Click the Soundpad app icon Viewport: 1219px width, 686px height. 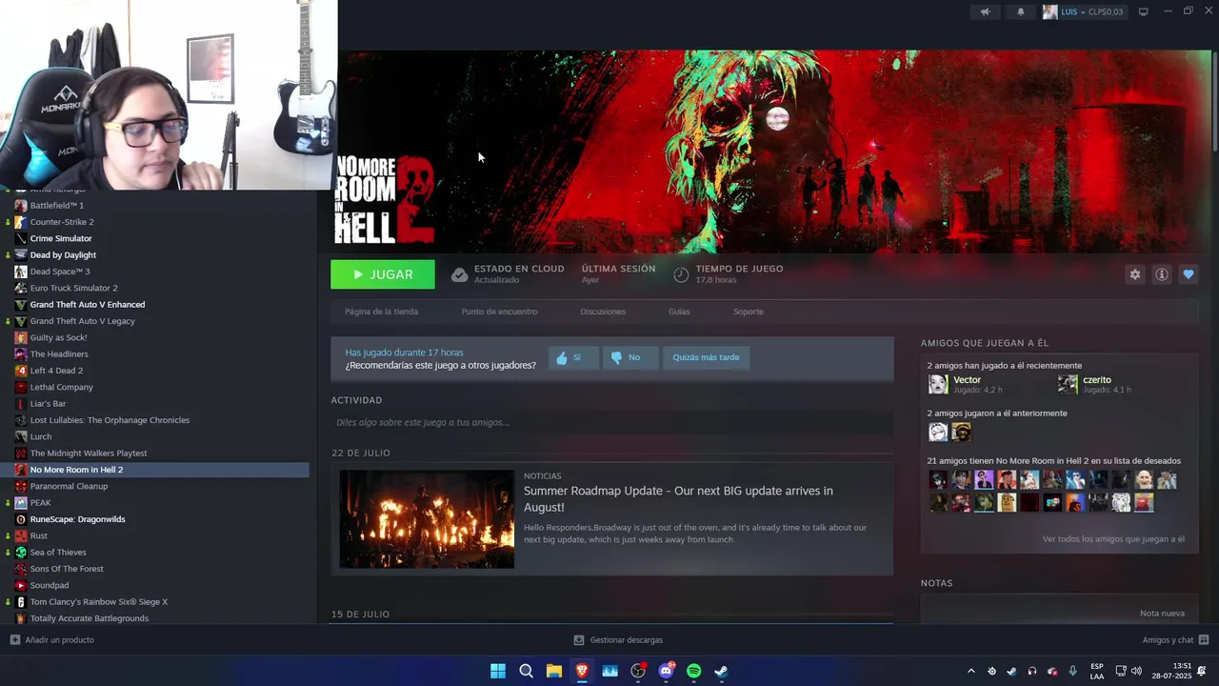coord(21,585)
